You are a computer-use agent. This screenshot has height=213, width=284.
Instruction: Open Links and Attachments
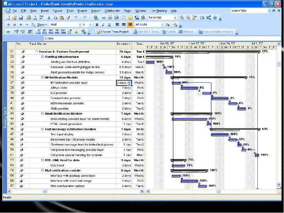(x=215, y=32)
